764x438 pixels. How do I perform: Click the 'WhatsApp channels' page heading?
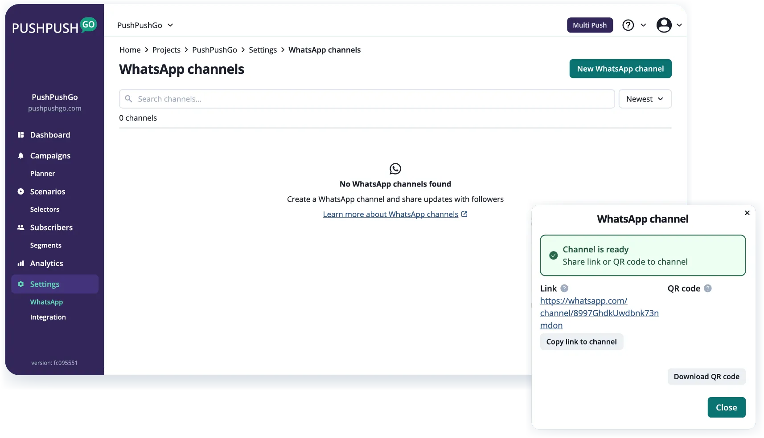[181, 69]
